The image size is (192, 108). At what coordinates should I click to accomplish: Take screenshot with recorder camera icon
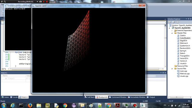(40, 1)
